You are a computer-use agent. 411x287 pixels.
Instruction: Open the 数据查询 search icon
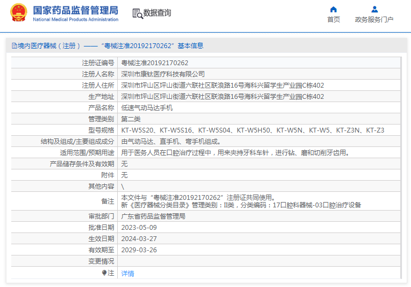[x=138, y=13]
